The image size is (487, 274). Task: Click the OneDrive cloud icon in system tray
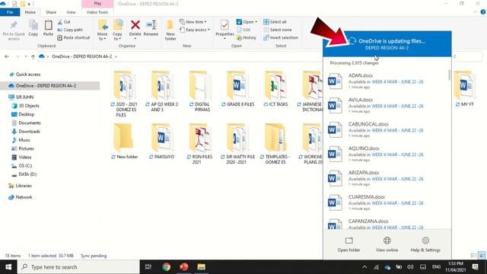(387, 267)
